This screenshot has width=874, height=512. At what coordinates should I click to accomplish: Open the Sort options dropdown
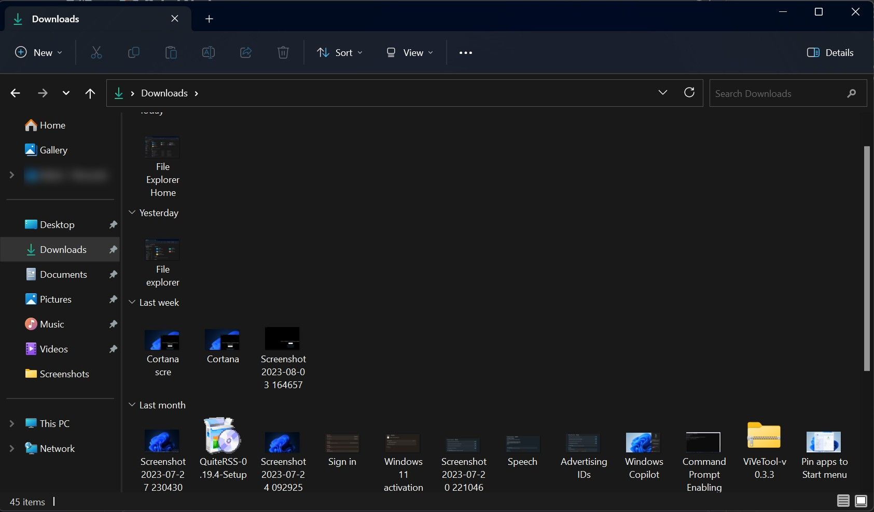tap(339, 52)
